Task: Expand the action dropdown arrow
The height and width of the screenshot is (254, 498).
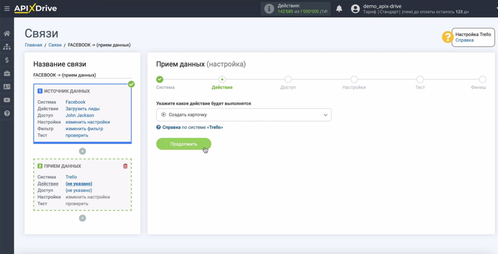Action: 325,115
